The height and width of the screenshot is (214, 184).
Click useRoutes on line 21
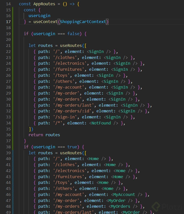point(71,46)
